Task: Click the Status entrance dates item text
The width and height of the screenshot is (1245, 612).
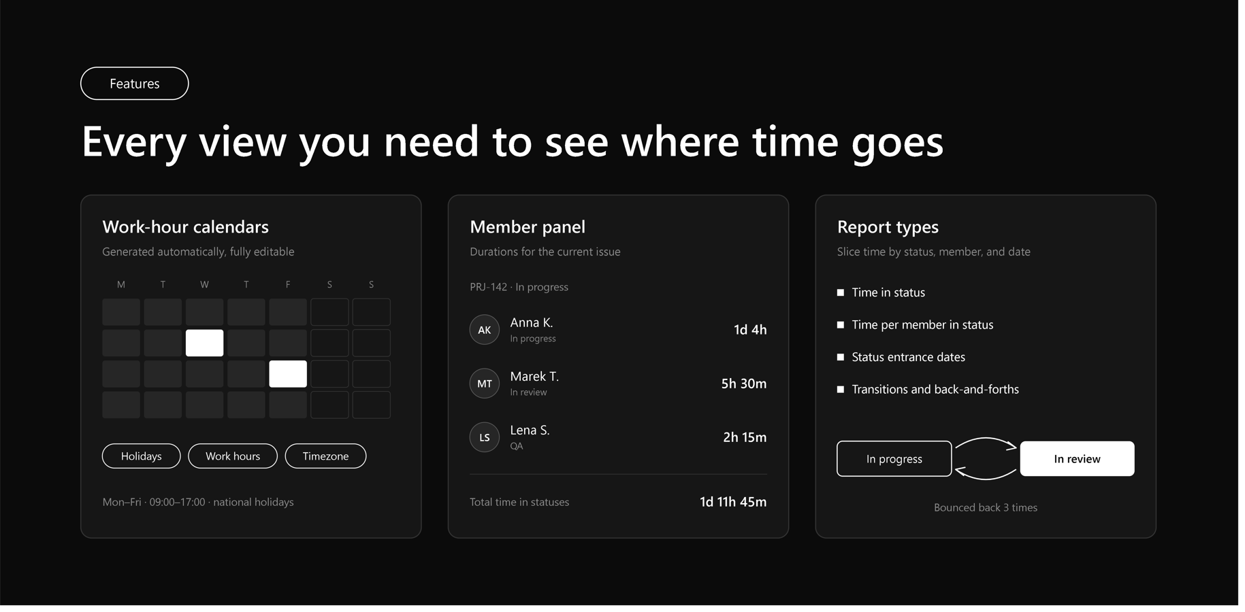Action: click(x=908, y=357)
